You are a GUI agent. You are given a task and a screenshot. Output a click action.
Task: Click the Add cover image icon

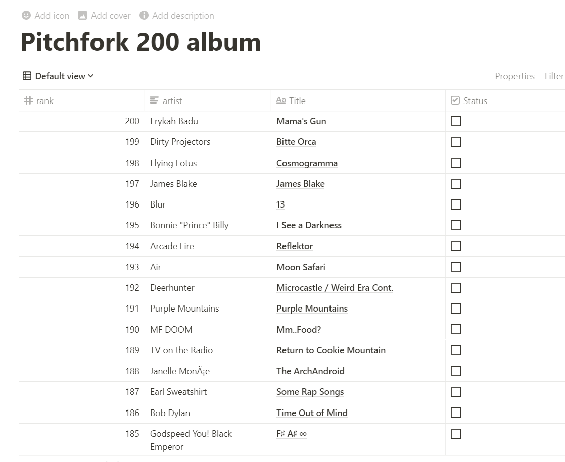(x=82, y=15)
